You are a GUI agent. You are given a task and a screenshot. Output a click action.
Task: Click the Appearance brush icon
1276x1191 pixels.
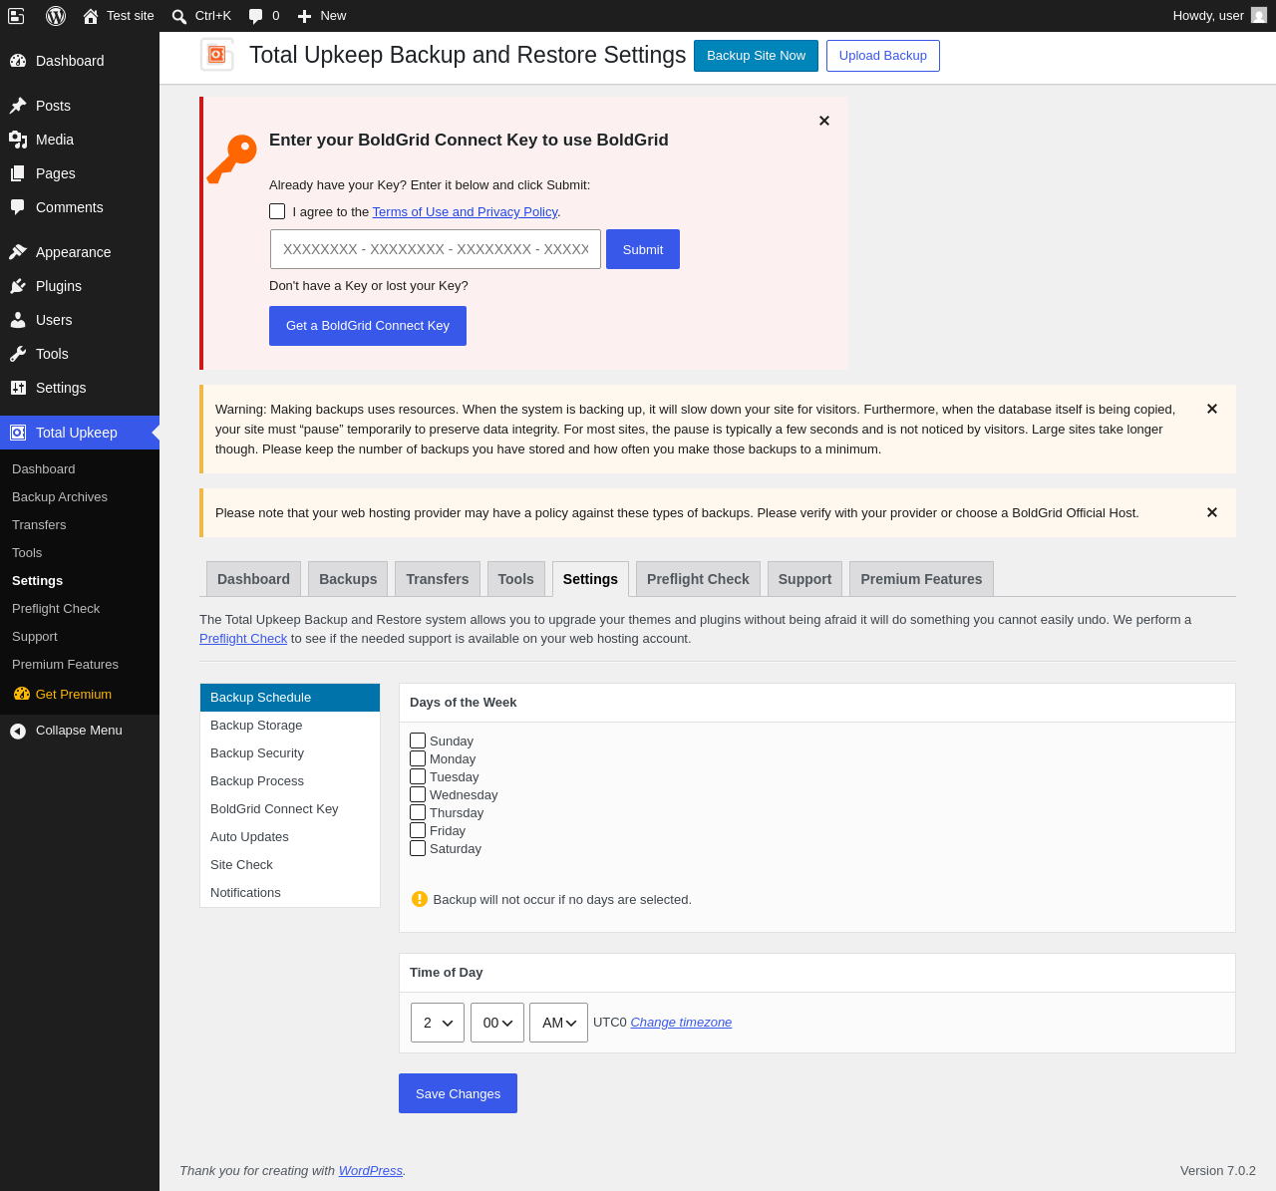click(x=18, y=252)
